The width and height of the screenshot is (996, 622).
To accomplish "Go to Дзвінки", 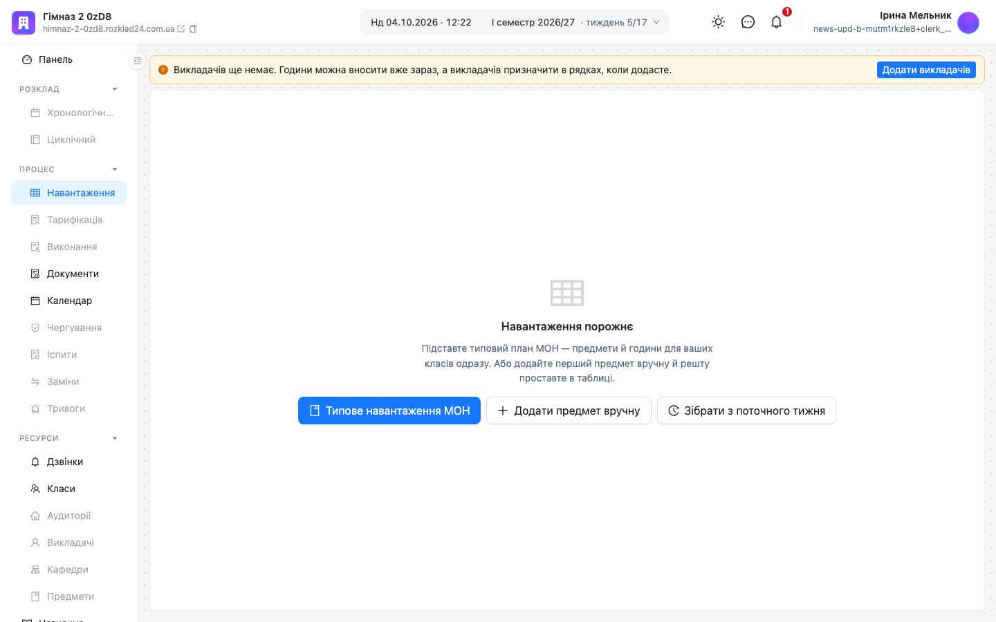I will pos(68,462).
